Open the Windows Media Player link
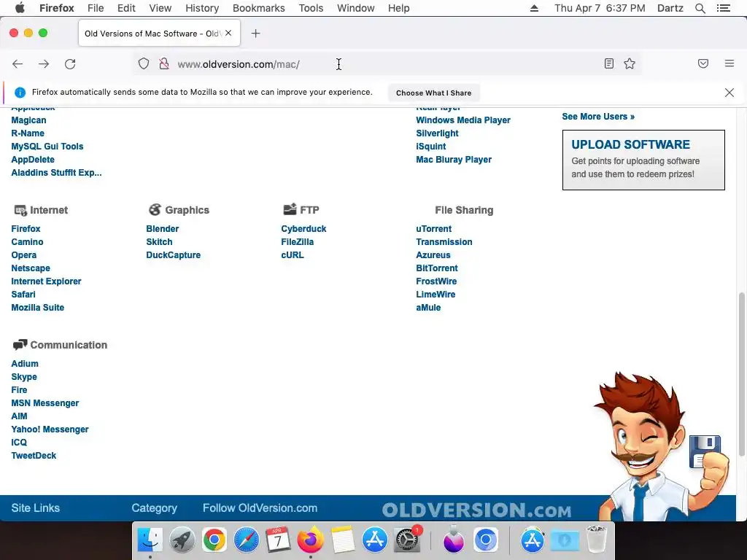Viewport: 747px width, 560px height. point(463,120)
